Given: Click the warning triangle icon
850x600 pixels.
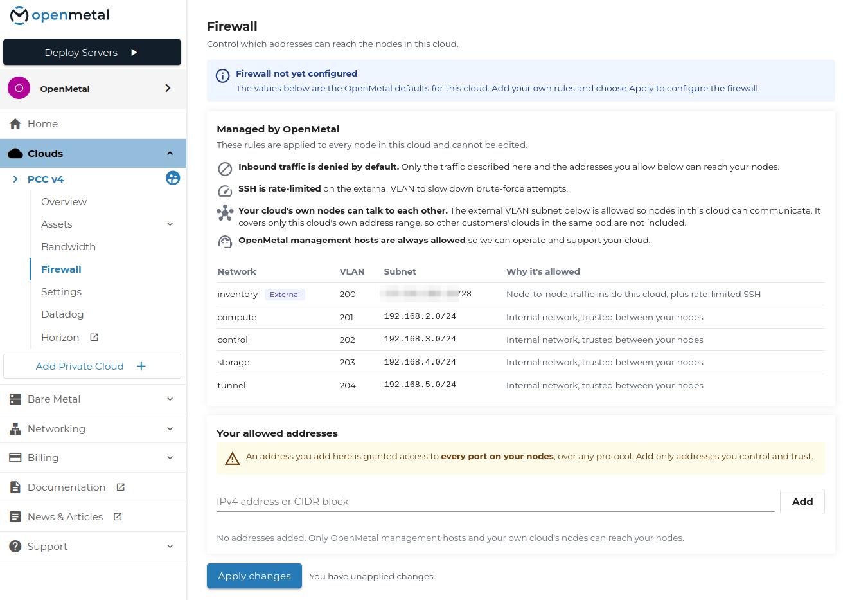Looking at the screenshot, I should (233, 459).
